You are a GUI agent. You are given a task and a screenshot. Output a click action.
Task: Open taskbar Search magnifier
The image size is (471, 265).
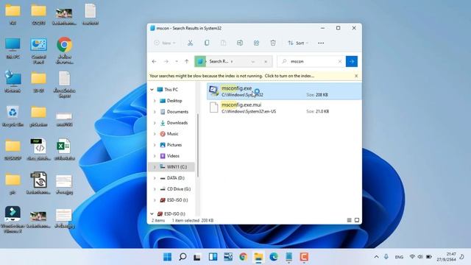pyautogui.click(x=183, y=257)
